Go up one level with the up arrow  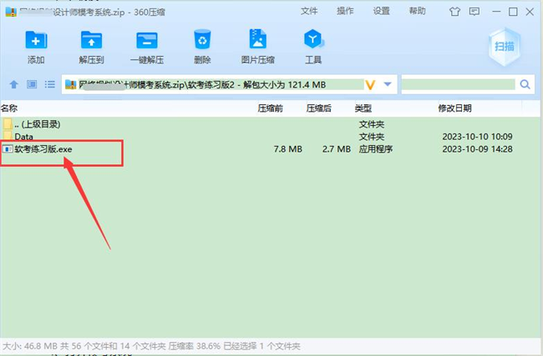coord(13,84)
